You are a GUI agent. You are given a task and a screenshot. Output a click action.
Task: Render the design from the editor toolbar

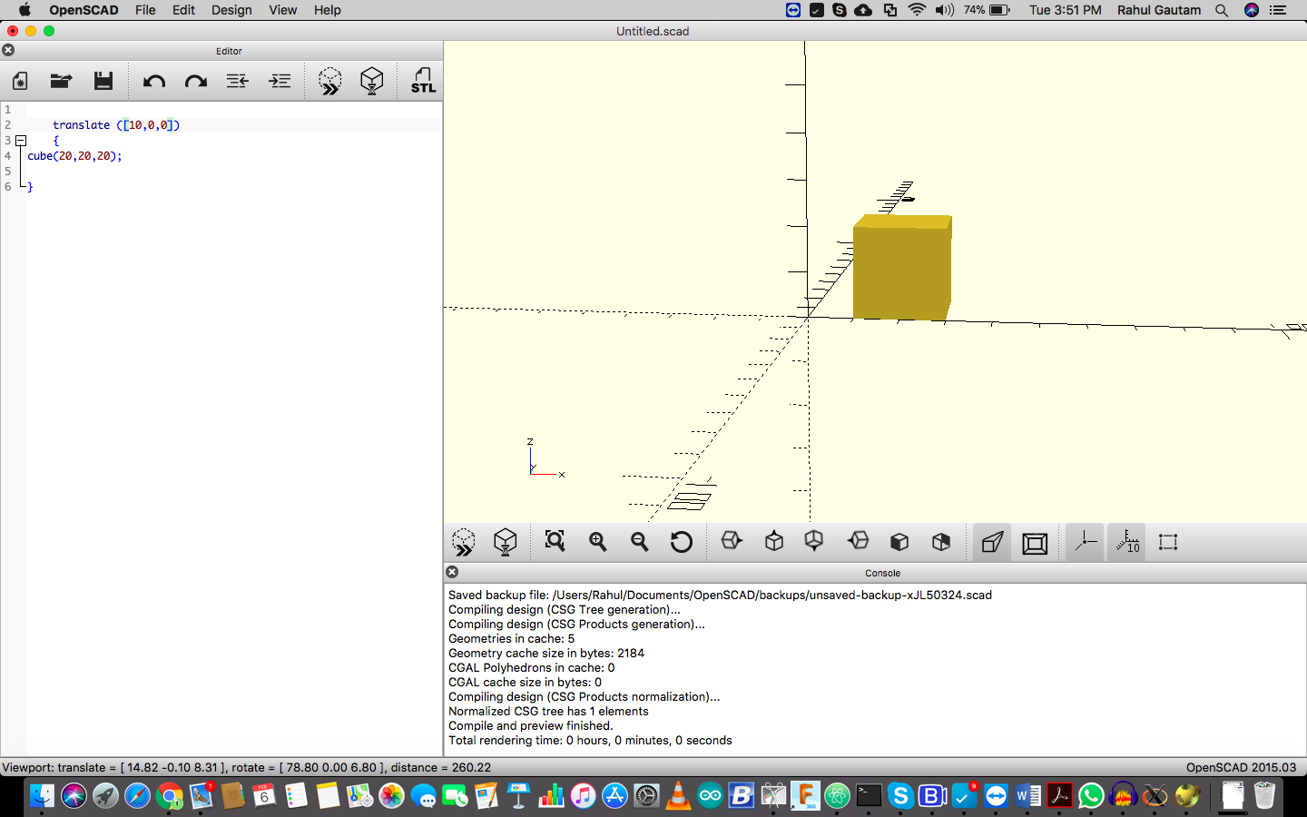click(372, 82)
